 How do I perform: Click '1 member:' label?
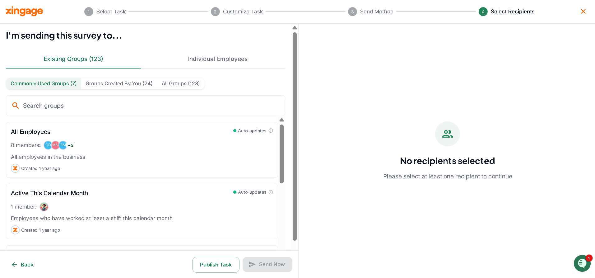click(24, 207)
